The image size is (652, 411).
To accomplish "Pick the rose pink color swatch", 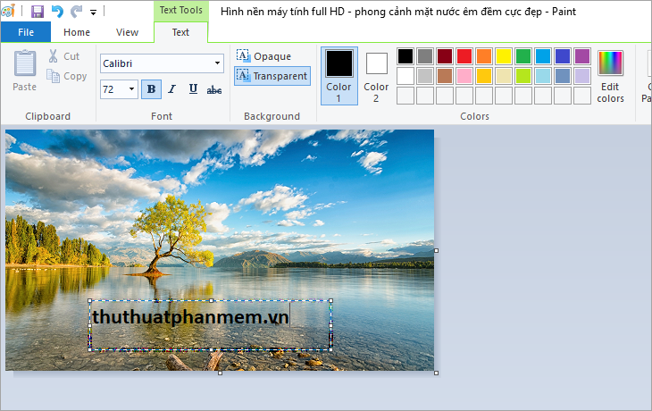I will coord(464,76).
